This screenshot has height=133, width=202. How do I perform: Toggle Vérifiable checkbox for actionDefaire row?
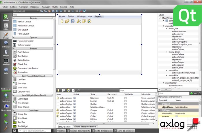[126, 119]
